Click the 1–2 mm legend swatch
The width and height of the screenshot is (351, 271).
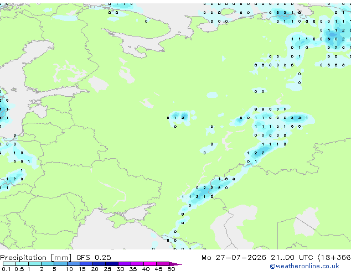point(35,264)
